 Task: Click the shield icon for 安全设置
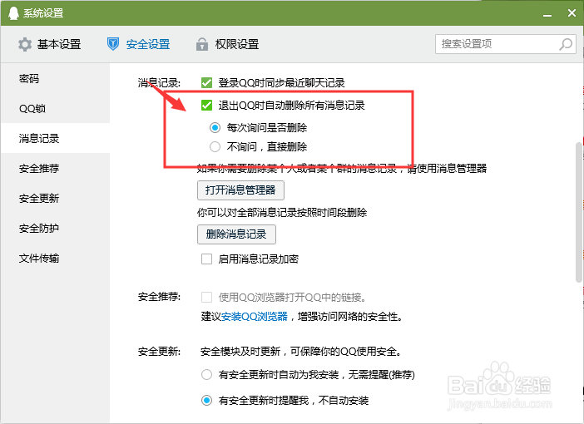tap(113, 44)
